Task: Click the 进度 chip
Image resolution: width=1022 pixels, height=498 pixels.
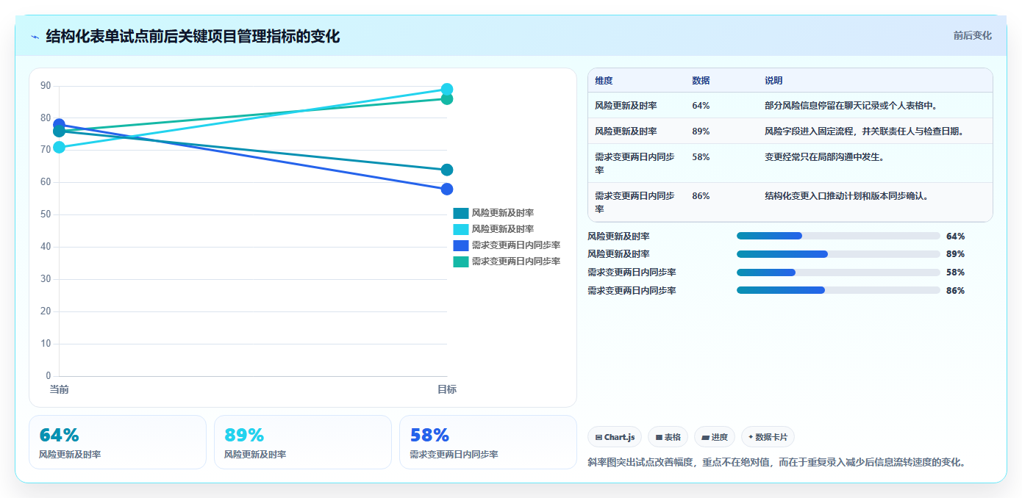Action: 714,437
